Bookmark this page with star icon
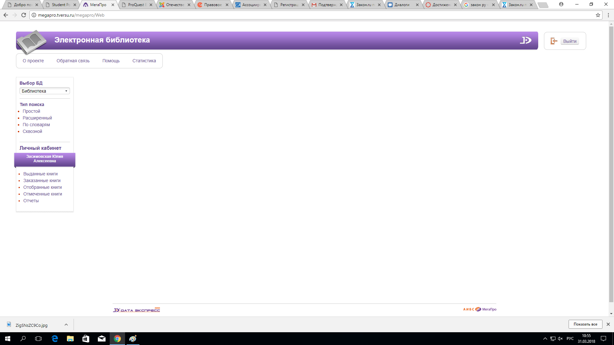614x345 pixels. 598,15
